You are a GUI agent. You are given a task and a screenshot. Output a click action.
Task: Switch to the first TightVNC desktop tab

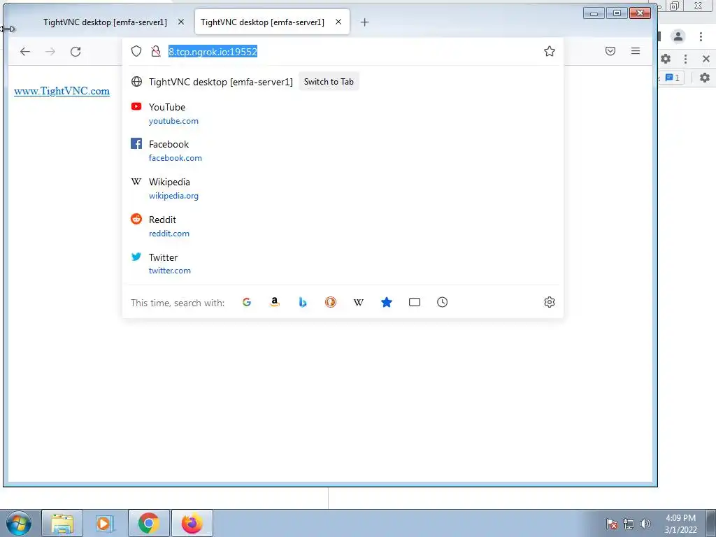pyautogui.click(x=105, y=22)
